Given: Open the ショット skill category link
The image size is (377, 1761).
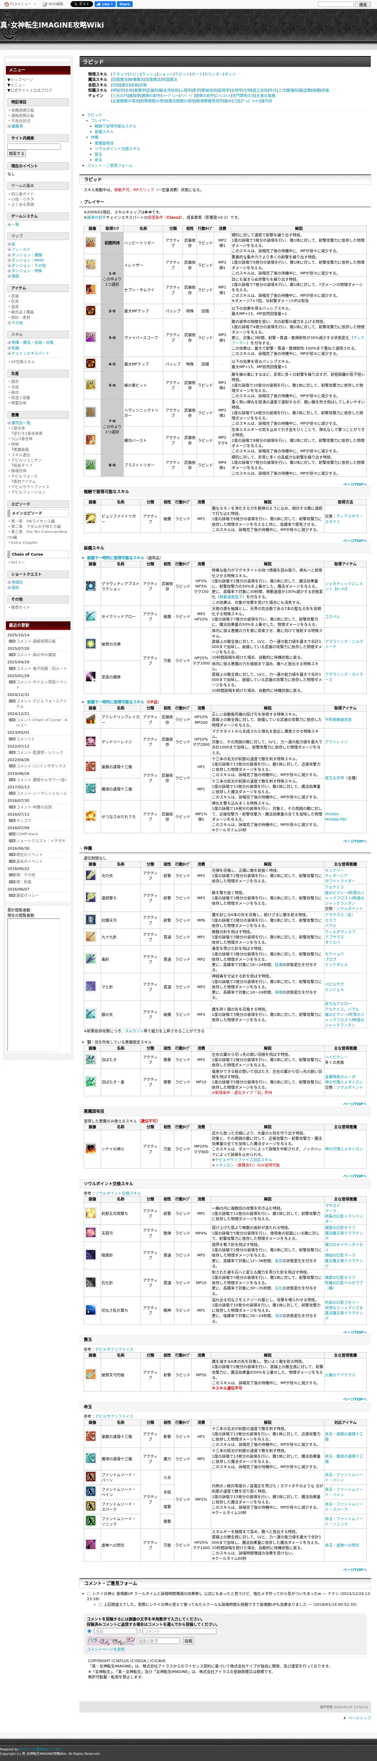Looking at the screenshot, I should pyautogui.click(x=166, y=74).
